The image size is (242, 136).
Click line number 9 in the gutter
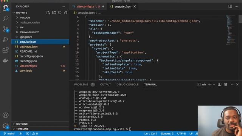coord(78,48)
